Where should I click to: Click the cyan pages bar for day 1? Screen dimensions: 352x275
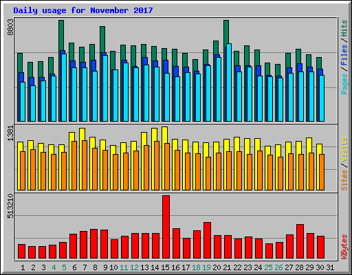(23, 102)
